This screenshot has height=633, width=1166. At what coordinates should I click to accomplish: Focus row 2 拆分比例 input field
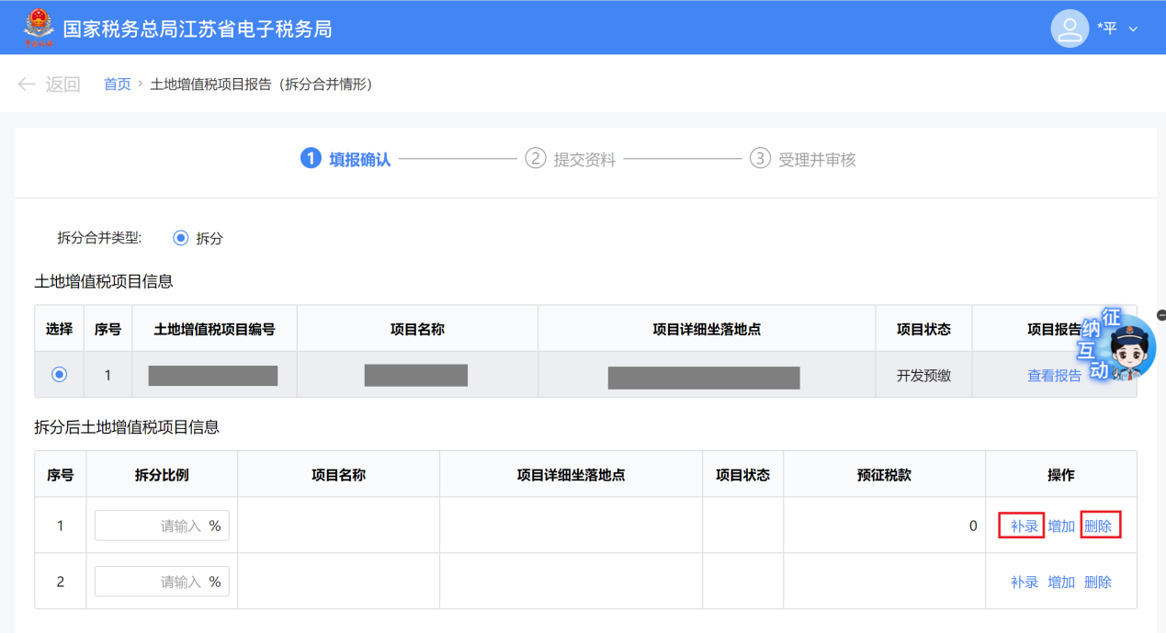pyautogui.click(x=152, y=582)
